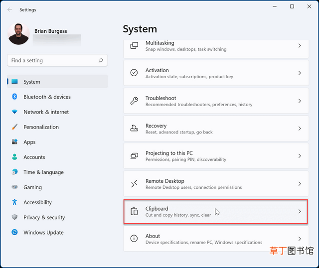Open the Activation settings title
This screenshot has height=268, width=319.
(157, 70)
